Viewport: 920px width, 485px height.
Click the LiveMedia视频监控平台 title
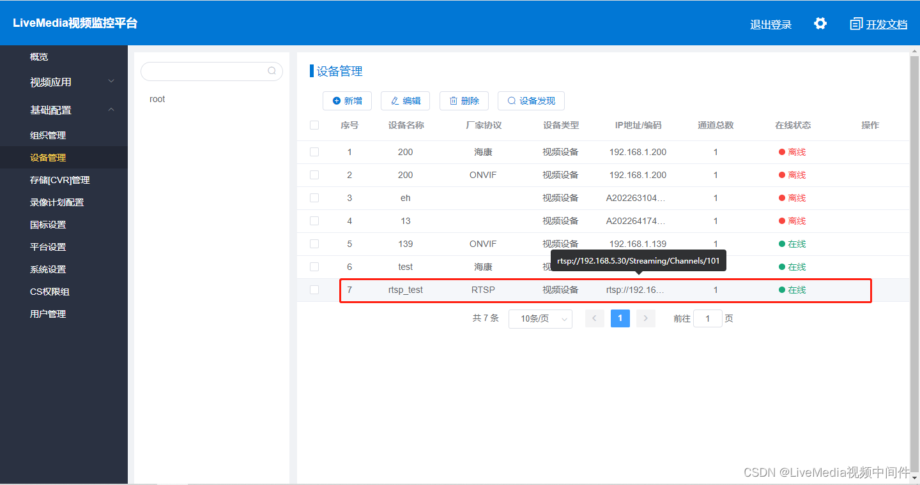(75, 24)
